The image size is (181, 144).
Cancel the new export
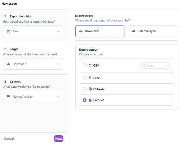point(9,138)
